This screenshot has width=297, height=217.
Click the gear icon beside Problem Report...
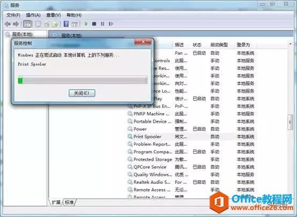[130, 144]
